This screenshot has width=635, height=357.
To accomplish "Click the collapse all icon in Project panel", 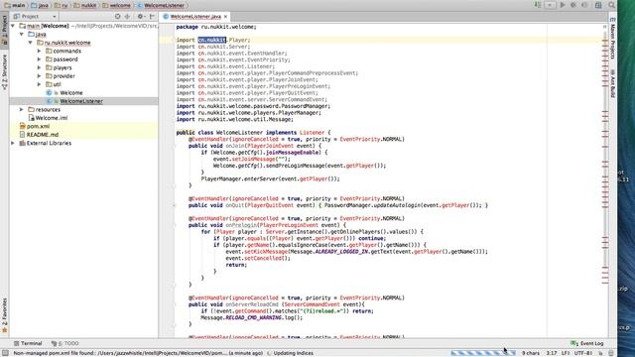I will [x=127, y=16].
